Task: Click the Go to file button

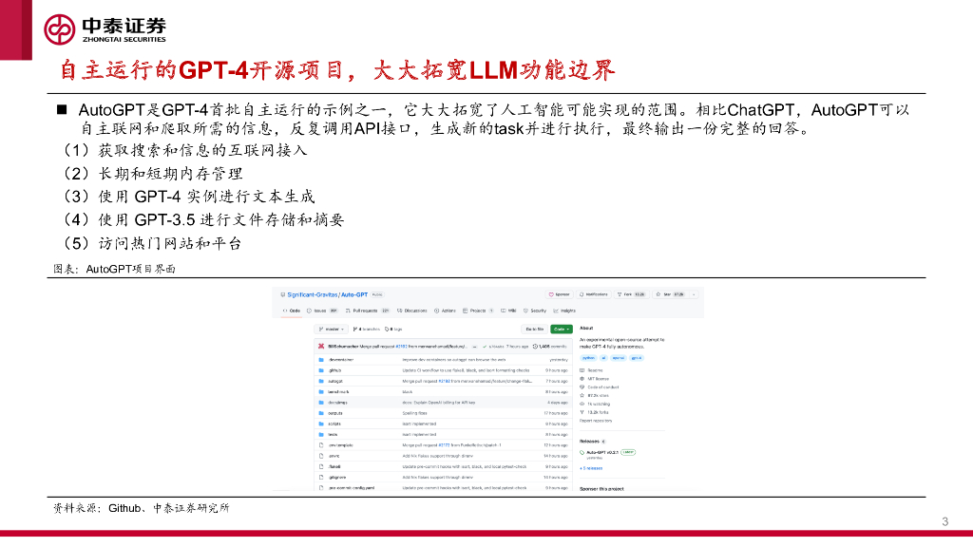Action: 534,329
